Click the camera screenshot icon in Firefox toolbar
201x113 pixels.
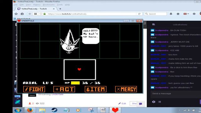tap(22, 14)
